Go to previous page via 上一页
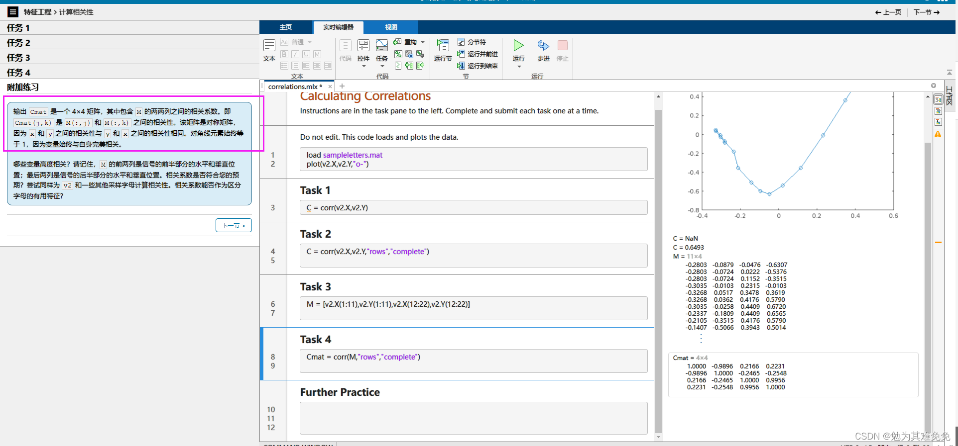Screen dimensions: 958x446 tap(888, 12)
